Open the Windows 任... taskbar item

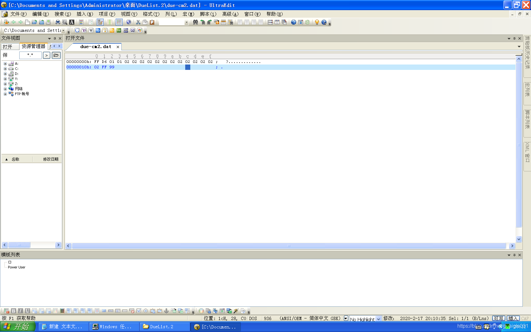coord(114,327)
